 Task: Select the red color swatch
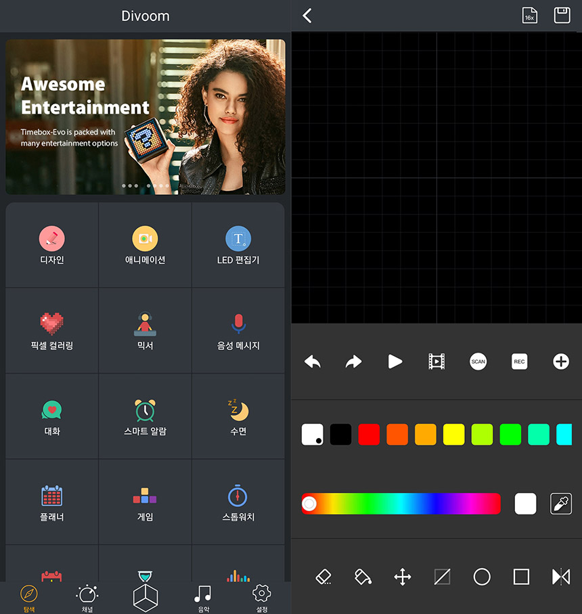[369, 434]
